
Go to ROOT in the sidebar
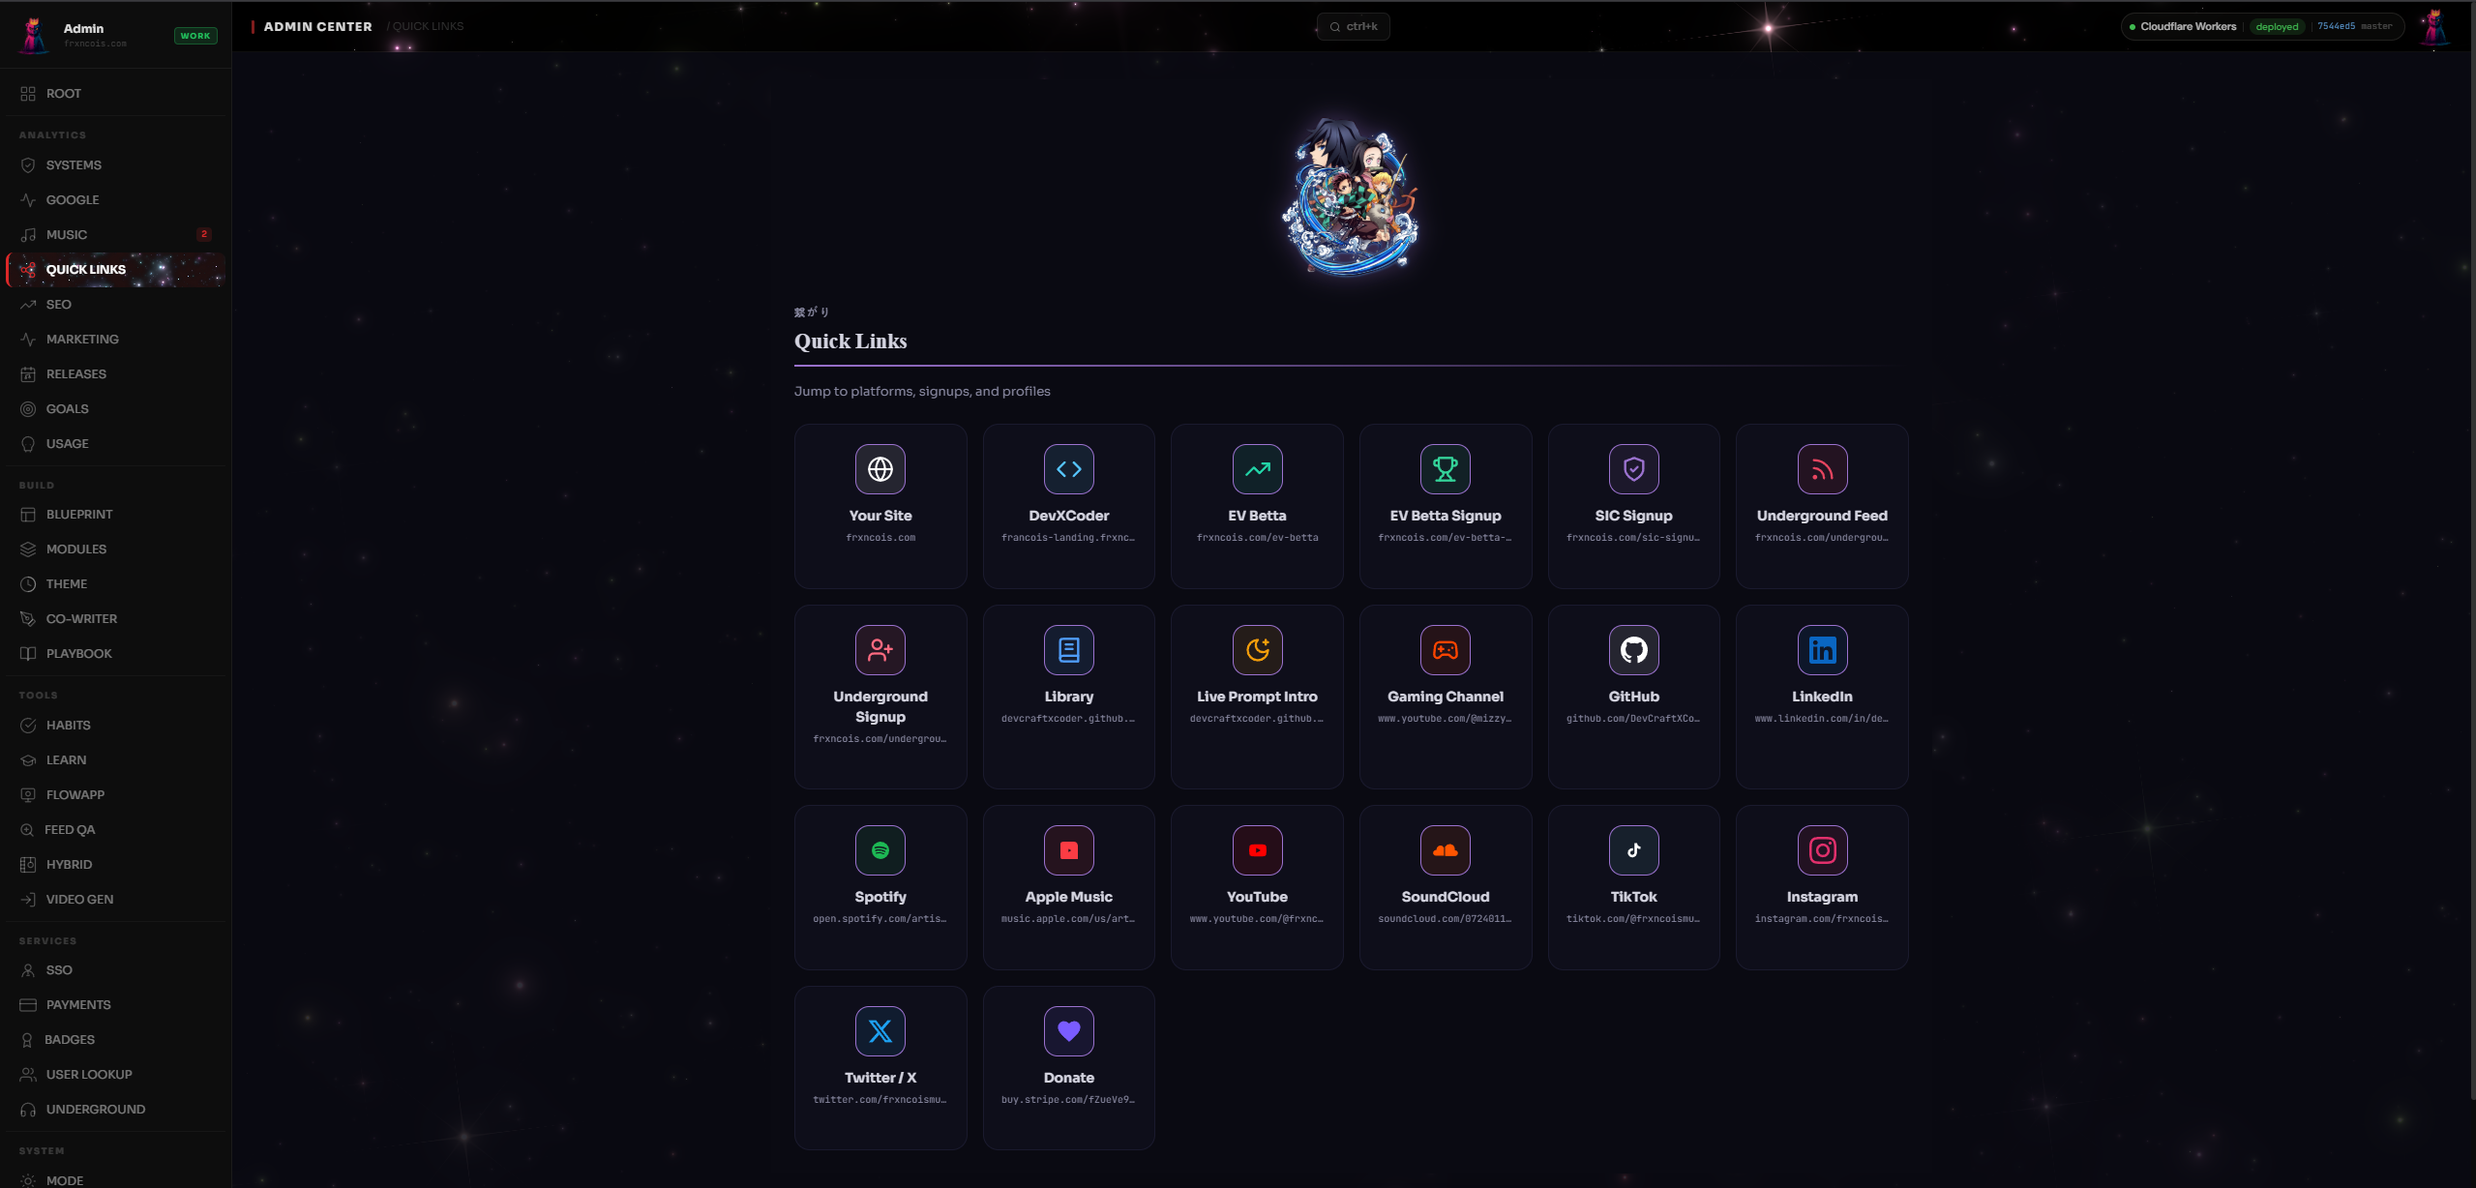(x=116, y=94)
